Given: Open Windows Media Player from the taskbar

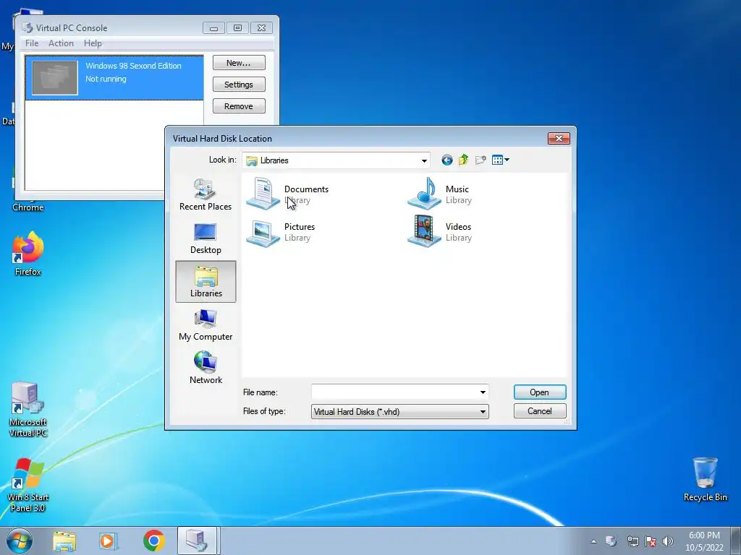Looking at the screenshot, I should tap(109, 541).
